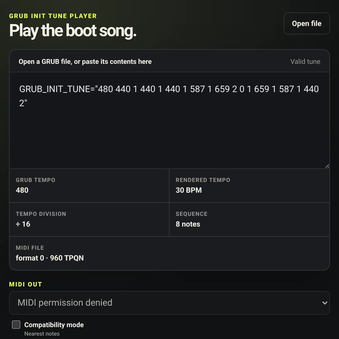Click inside the GRUB_INIT_TUNE text area
Screen dimensions: 339x339
[x=169, y=120]
